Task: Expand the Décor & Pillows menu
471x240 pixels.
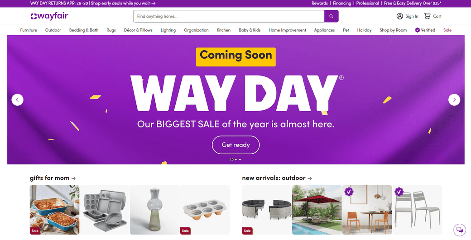Action: (x=138, y=30)
